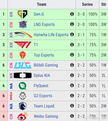Open the FlyQuest info icon

click(72, 85)
